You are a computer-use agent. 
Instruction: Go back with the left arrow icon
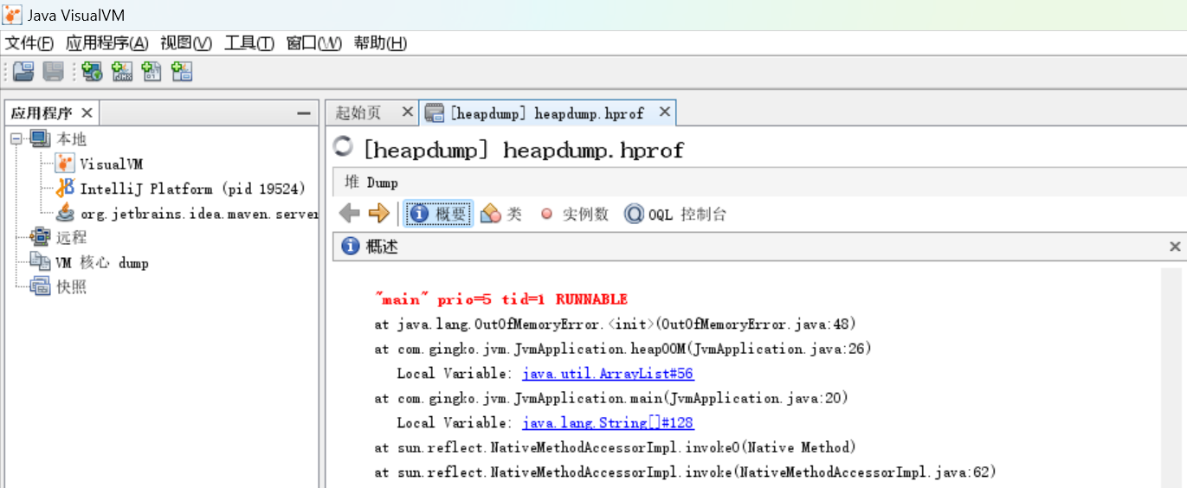coord(349,214)
